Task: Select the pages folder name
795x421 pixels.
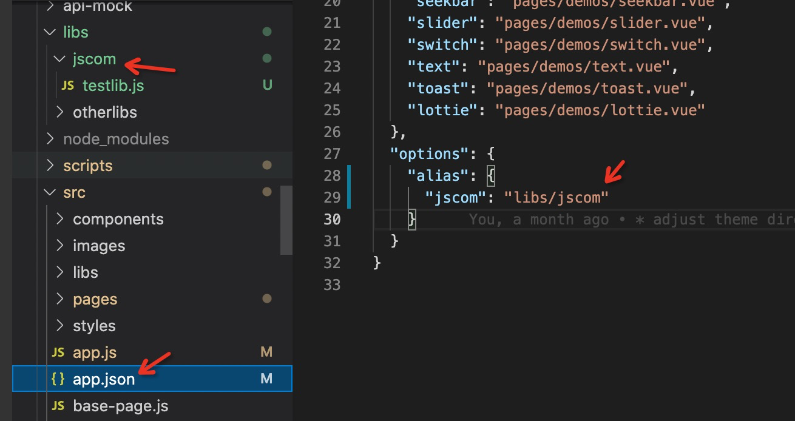Action: 95,299
